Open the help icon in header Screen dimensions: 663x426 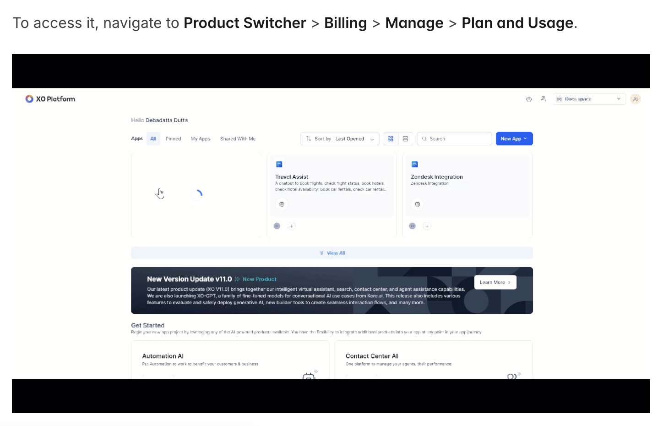(529, 99)
